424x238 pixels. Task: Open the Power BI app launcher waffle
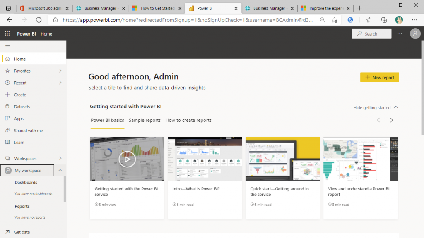(x=7, y=33)
